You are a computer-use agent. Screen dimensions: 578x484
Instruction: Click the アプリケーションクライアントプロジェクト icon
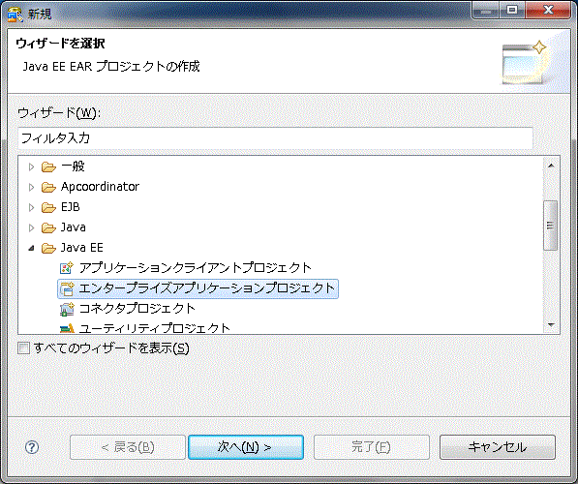click(67, 268)
